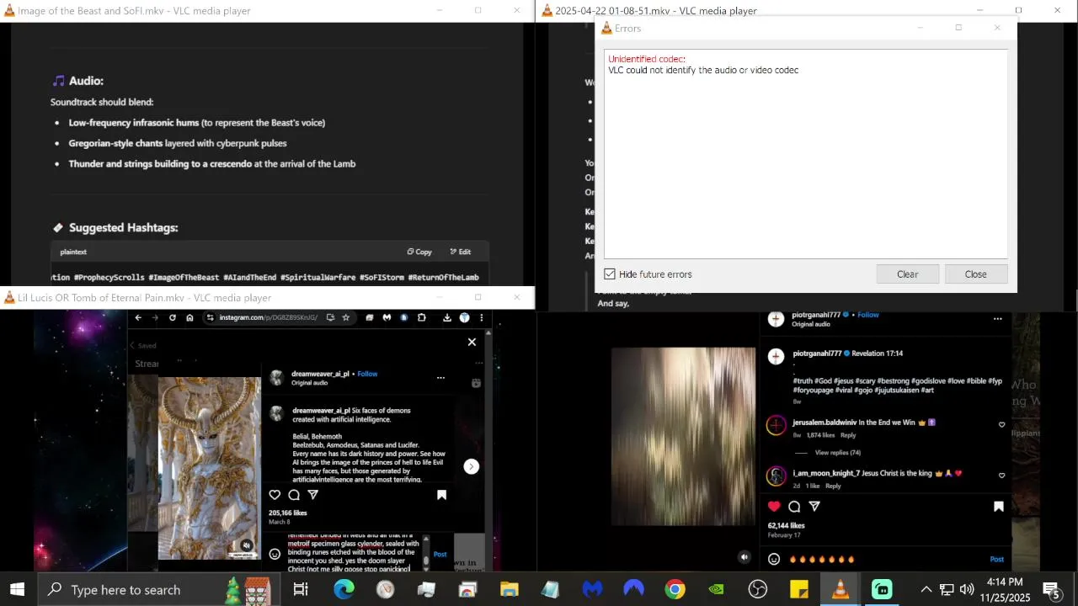Open Google Chrome from taskbar

click(x=675, y=589)
